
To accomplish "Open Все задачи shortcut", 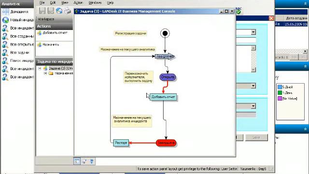I will tap(16, 53).
